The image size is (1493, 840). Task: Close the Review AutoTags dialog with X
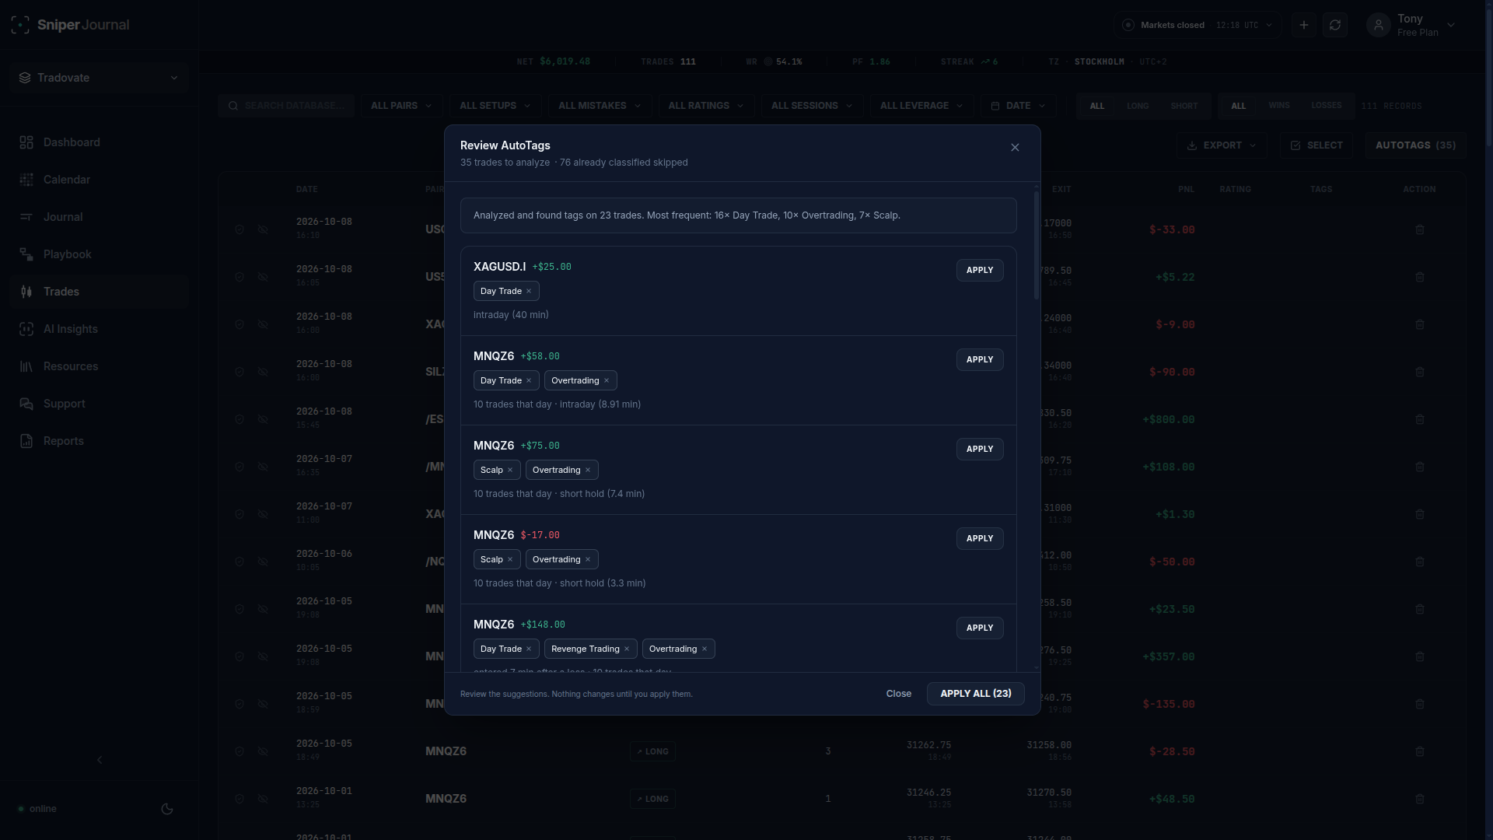click(x=1015, y=147)
